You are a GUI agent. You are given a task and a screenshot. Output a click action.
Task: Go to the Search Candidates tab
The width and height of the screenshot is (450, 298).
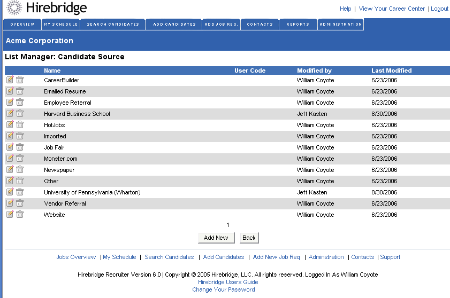tap(113, 25)
